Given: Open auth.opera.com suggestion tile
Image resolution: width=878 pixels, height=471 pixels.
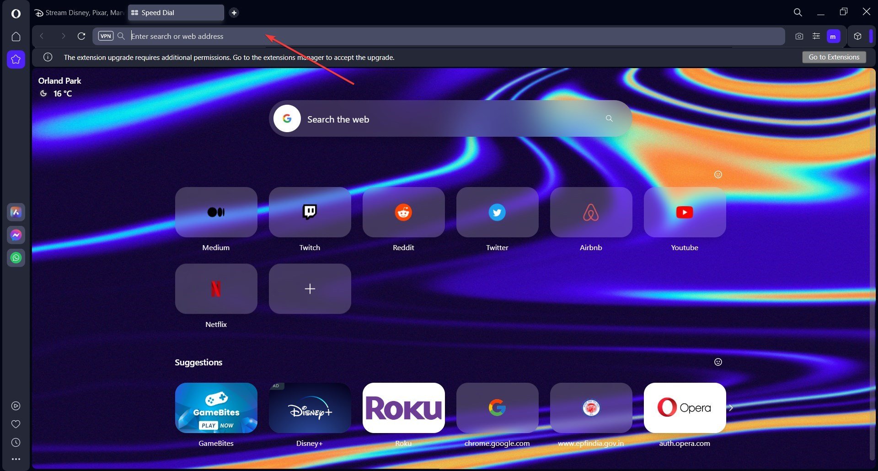Looking at the screenshot, I should [685, 408].
